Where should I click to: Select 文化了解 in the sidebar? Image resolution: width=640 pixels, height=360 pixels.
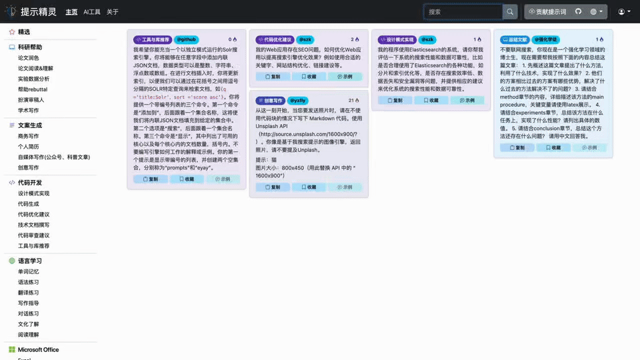point(28,324)
